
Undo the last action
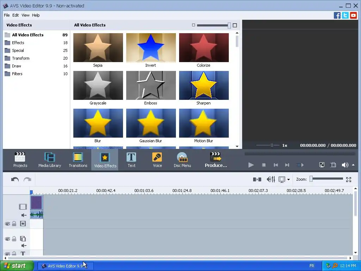15,179
